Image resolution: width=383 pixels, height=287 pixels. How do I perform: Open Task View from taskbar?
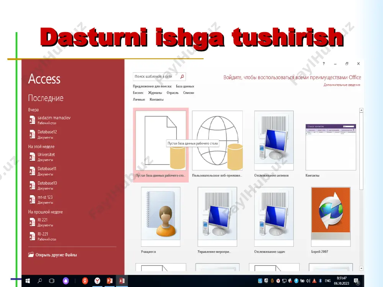click(x=52, y=281)
